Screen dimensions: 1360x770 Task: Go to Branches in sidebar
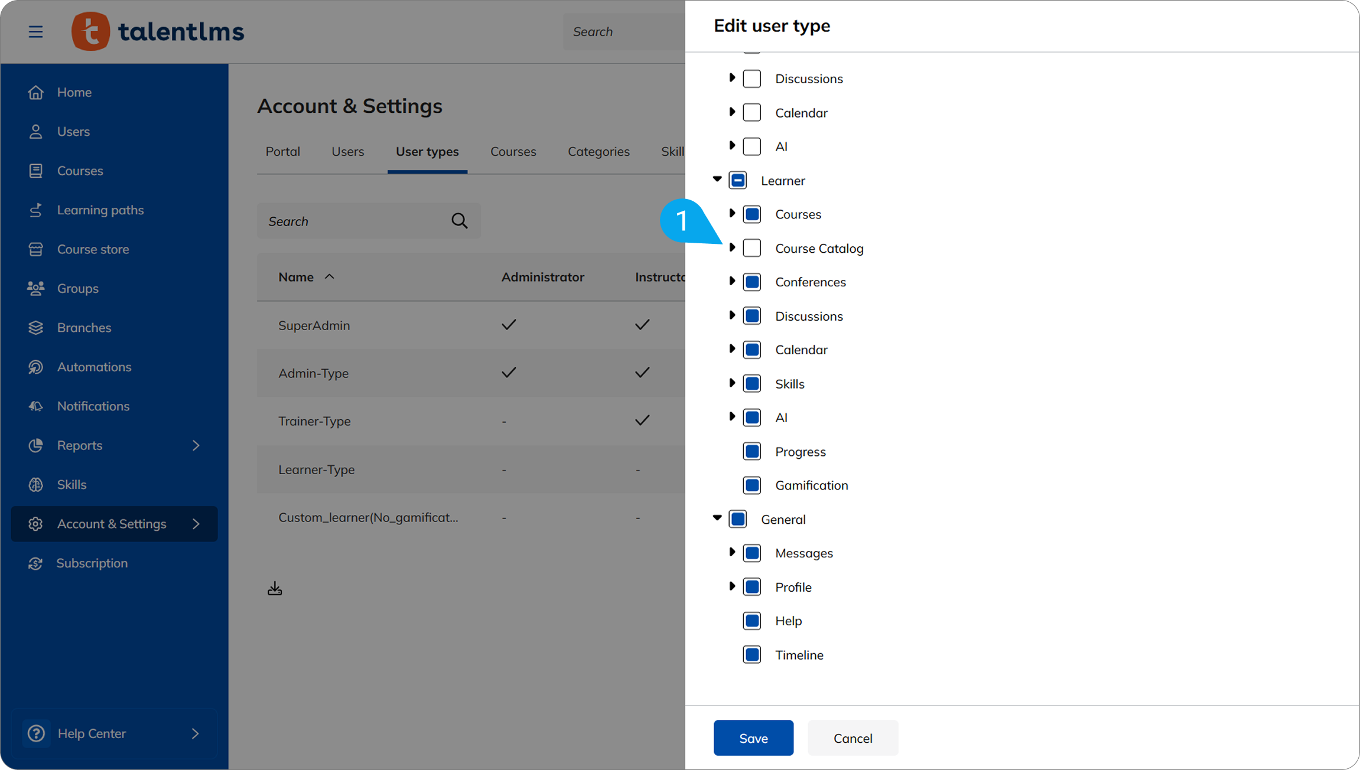coord(84,328)
